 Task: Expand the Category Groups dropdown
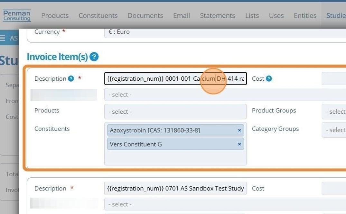tap(334, 130)
